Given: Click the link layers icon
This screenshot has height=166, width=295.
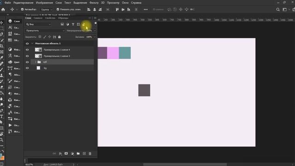Looking at the screenshot, I should [x=54, y=154].
